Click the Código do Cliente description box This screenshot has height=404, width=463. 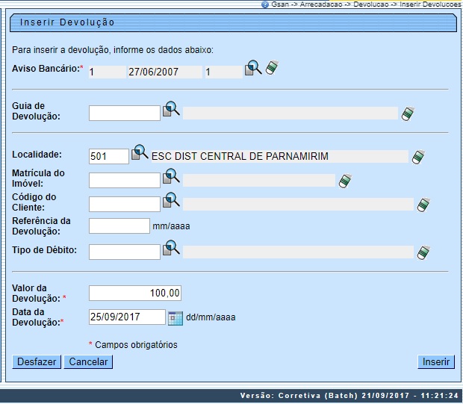point(298,204)
